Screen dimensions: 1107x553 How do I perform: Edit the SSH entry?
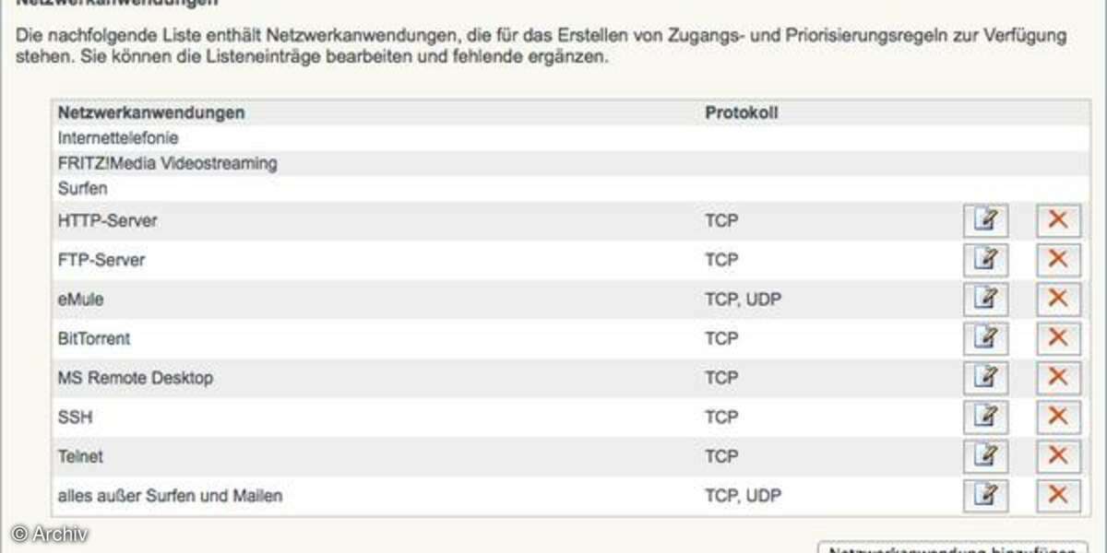pyautogui.click(x=986, y=418)
